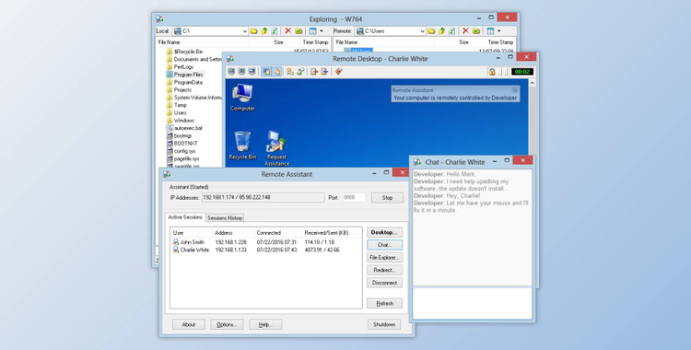Expand Remote view options dropdown arrow
The height and width of the screenshot is (350, 691).
point(498,31)
